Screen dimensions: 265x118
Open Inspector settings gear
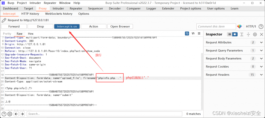pos(255,34)
